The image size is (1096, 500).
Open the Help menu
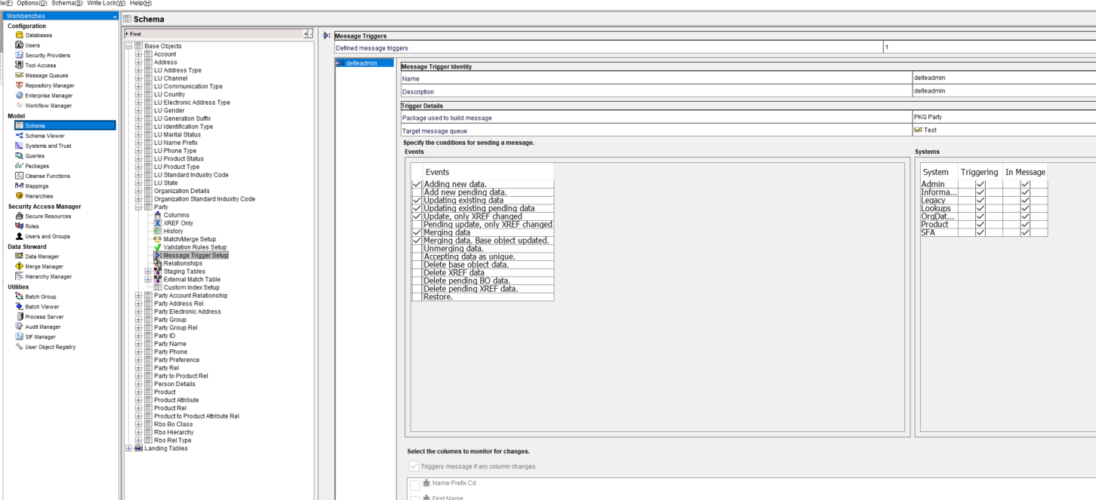click(141, 3)
